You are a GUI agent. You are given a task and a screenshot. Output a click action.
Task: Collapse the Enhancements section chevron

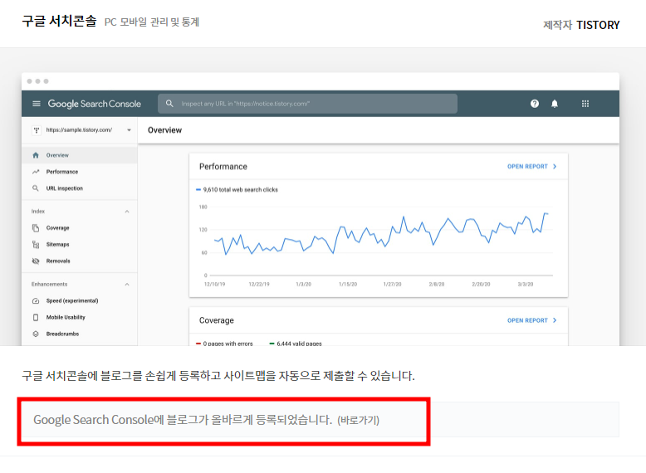coord(127,284)
